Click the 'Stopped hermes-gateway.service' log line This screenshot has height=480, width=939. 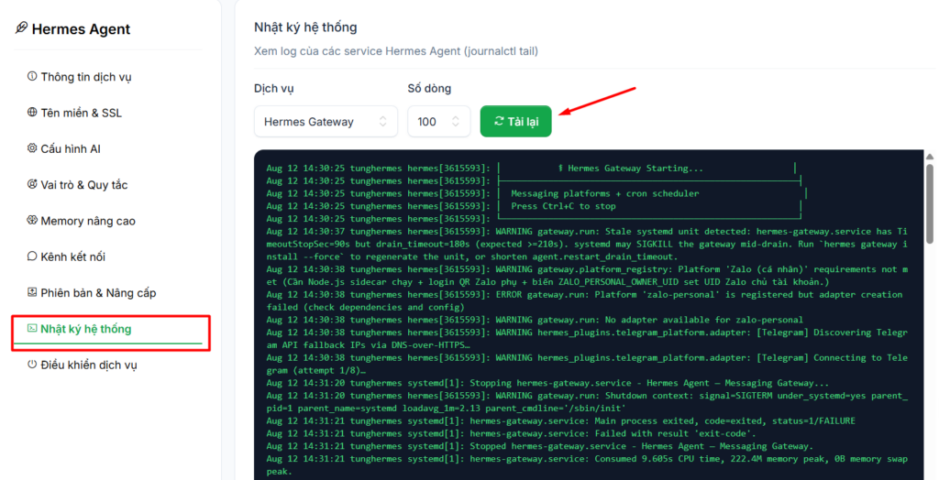point(539,446)
